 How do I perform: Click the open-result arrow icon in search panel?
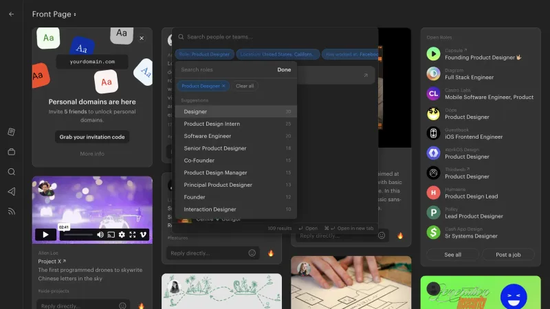click(366, 75)
